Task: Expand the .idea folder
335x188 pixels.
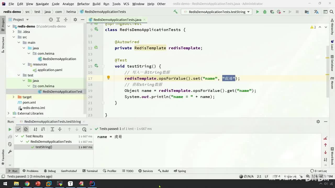Action: pos(14,32)
